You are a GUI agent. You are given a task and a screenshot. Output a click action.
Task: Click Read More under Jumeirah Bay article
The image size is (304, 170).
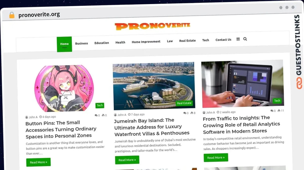(127, 160)
